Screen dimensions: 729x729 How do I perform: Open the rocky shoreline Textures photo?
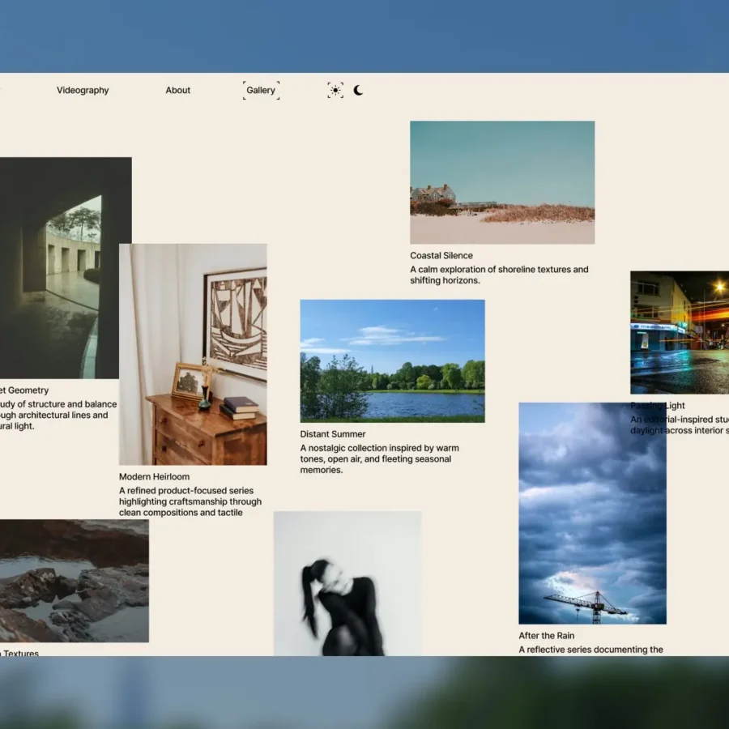point(75,581)
